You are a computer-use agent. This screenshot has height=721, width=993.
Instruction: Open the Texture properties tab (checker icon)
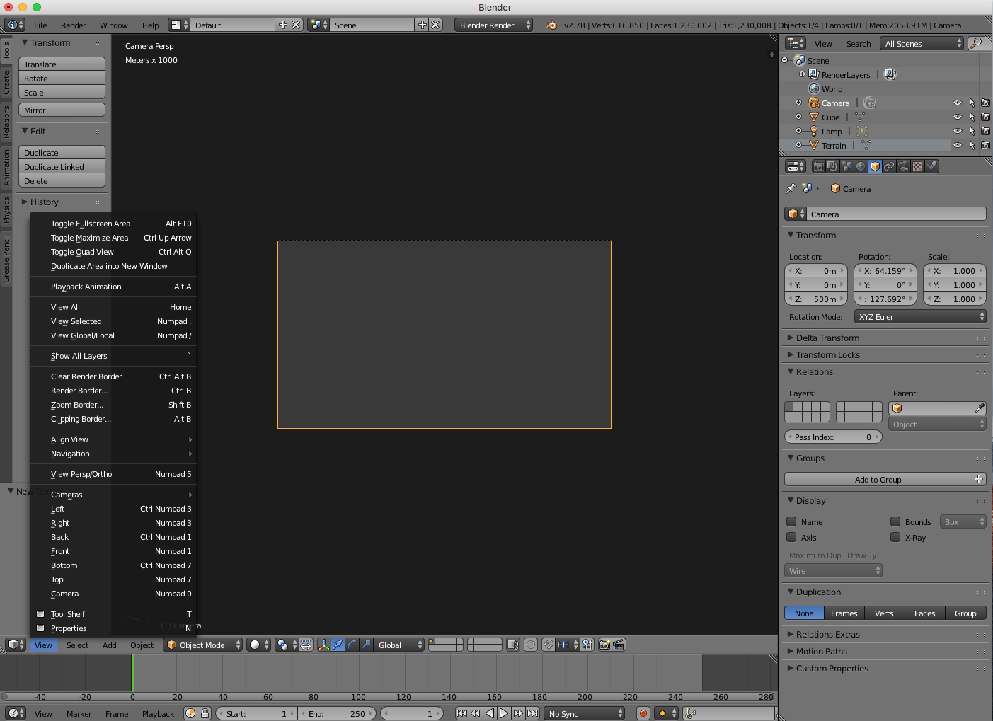917,166
